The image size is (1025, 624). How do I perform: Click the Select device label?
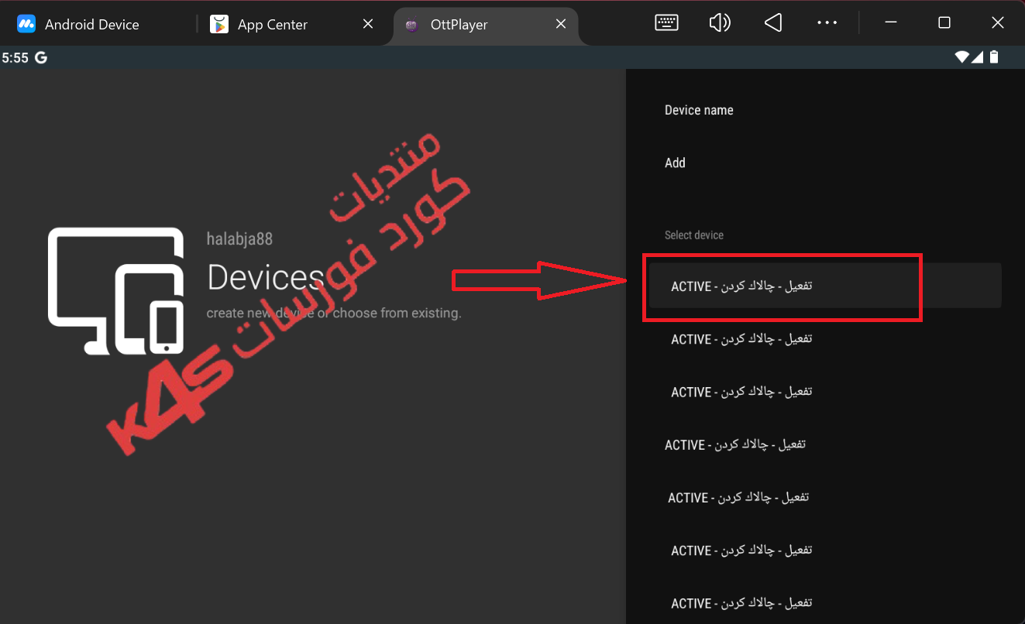click(x=694, y=235)
